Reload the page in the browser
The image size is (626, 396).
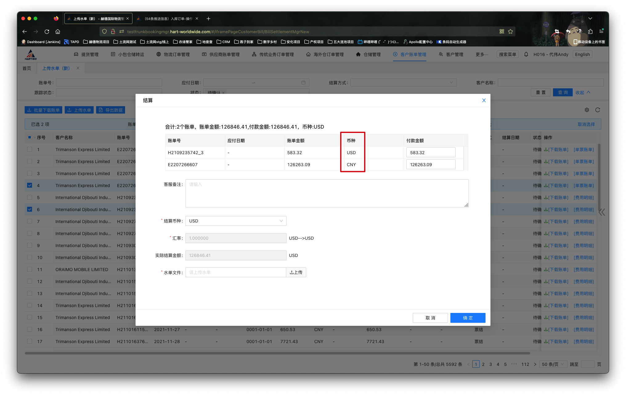pyautogui.click(x=47, y=32)
